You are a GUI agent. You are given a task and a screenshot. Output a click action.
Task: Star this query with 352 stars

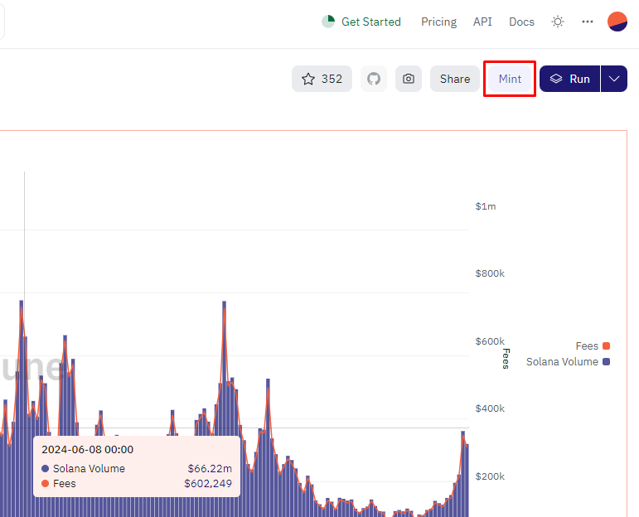click(322, 79)
